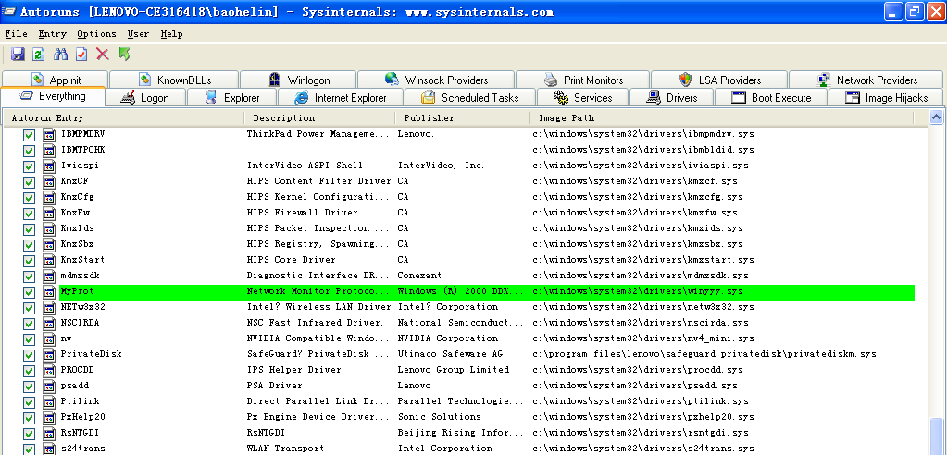
Task: Select the 'Utimaco Safeware AG' publisher cell
Action: (x=450, y=354)
